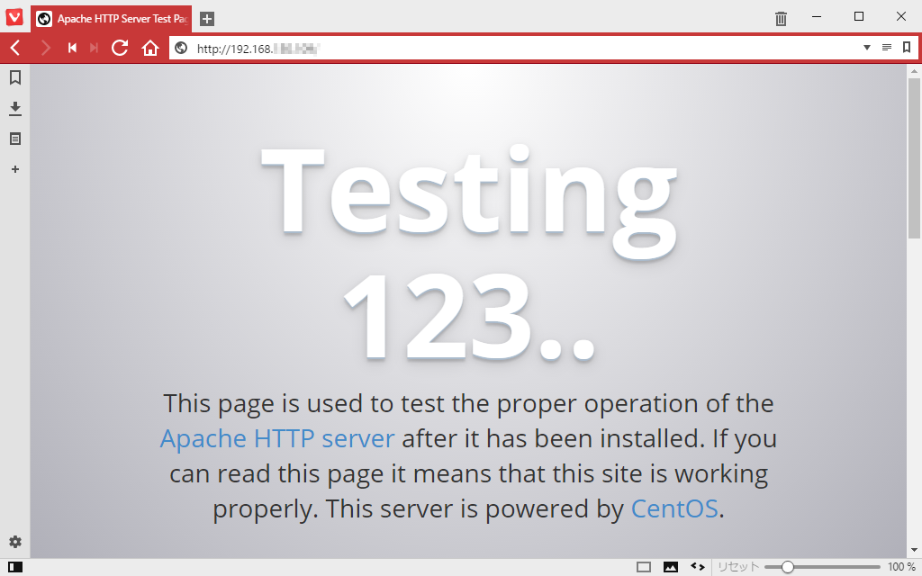Maximize the Vivaldi window
Screen dimensions: 922x576
coord(858,16)
